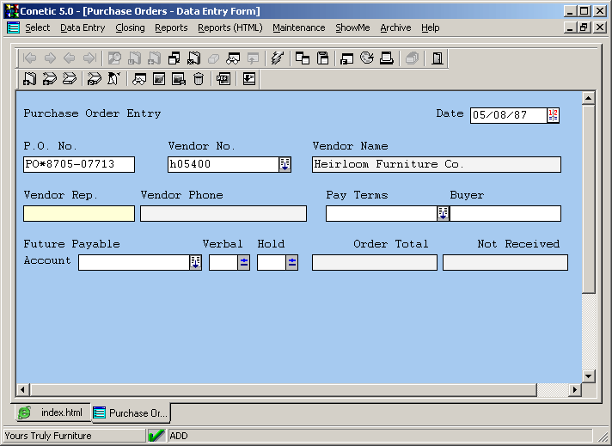Viewport: 612px width, 446px height.
Task: Click the exit door icon in toolbar
Action: pyautogui.click(x=438, y=58)
